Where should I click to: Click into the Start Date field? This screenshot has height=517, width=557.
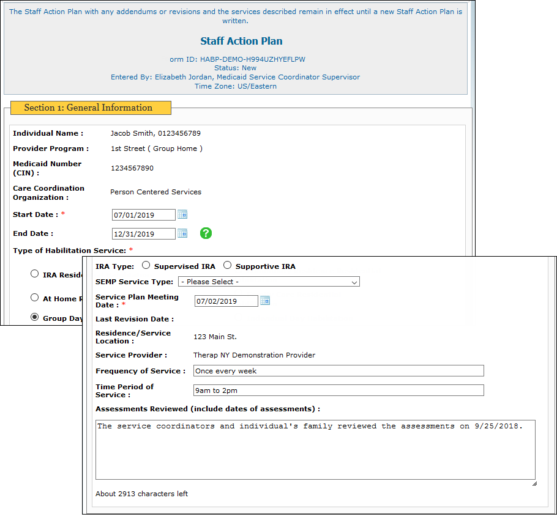click(x=143, y=215)
